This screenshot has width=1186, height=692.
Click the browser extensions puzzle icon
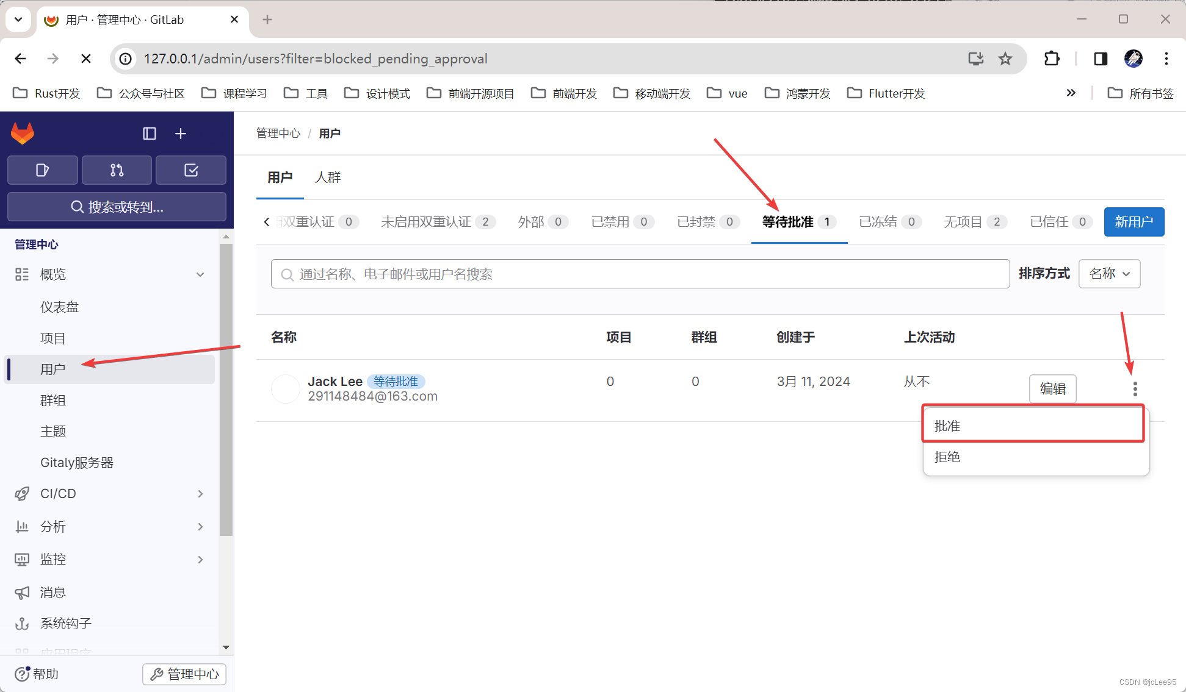(1052, 59)
